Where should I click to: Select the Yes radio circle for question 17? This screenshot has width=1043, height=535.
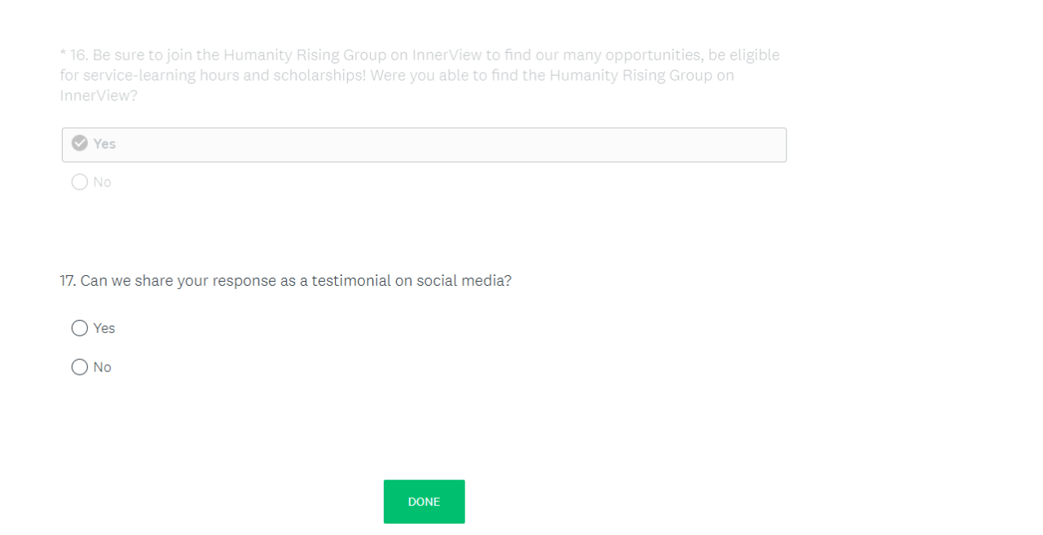[x=80, y=328]
